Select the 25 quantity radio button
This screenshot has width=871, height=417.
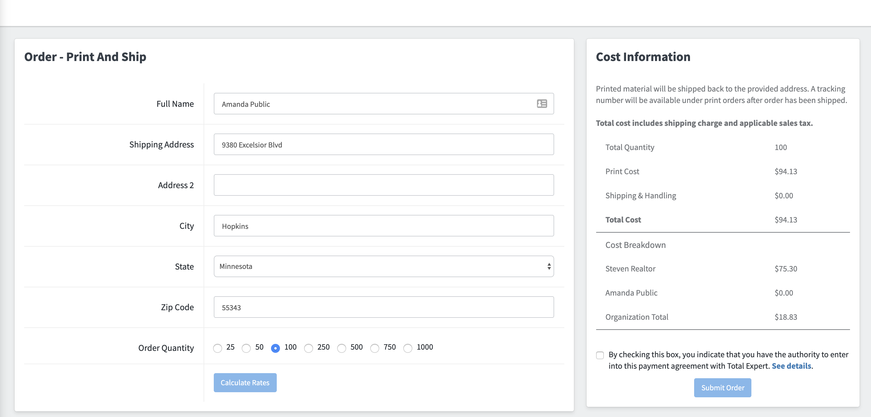click(x=217, y=348)
